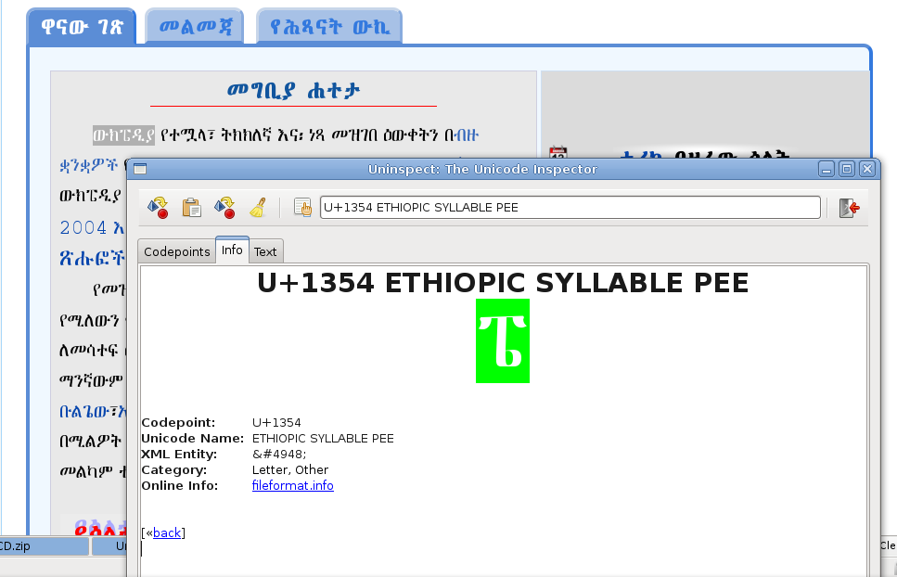Click the clipboard paste icon in Uninspect toolbar

click(x=192, y=208)
